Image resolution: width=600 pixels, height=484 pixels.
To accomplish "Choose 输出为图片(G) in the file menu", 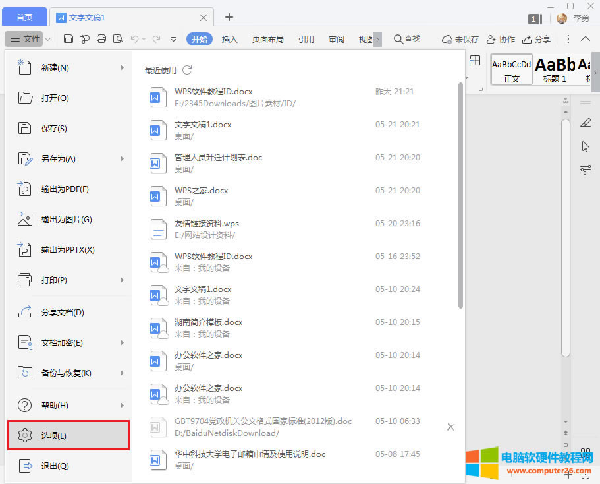I will coord(68,219).
